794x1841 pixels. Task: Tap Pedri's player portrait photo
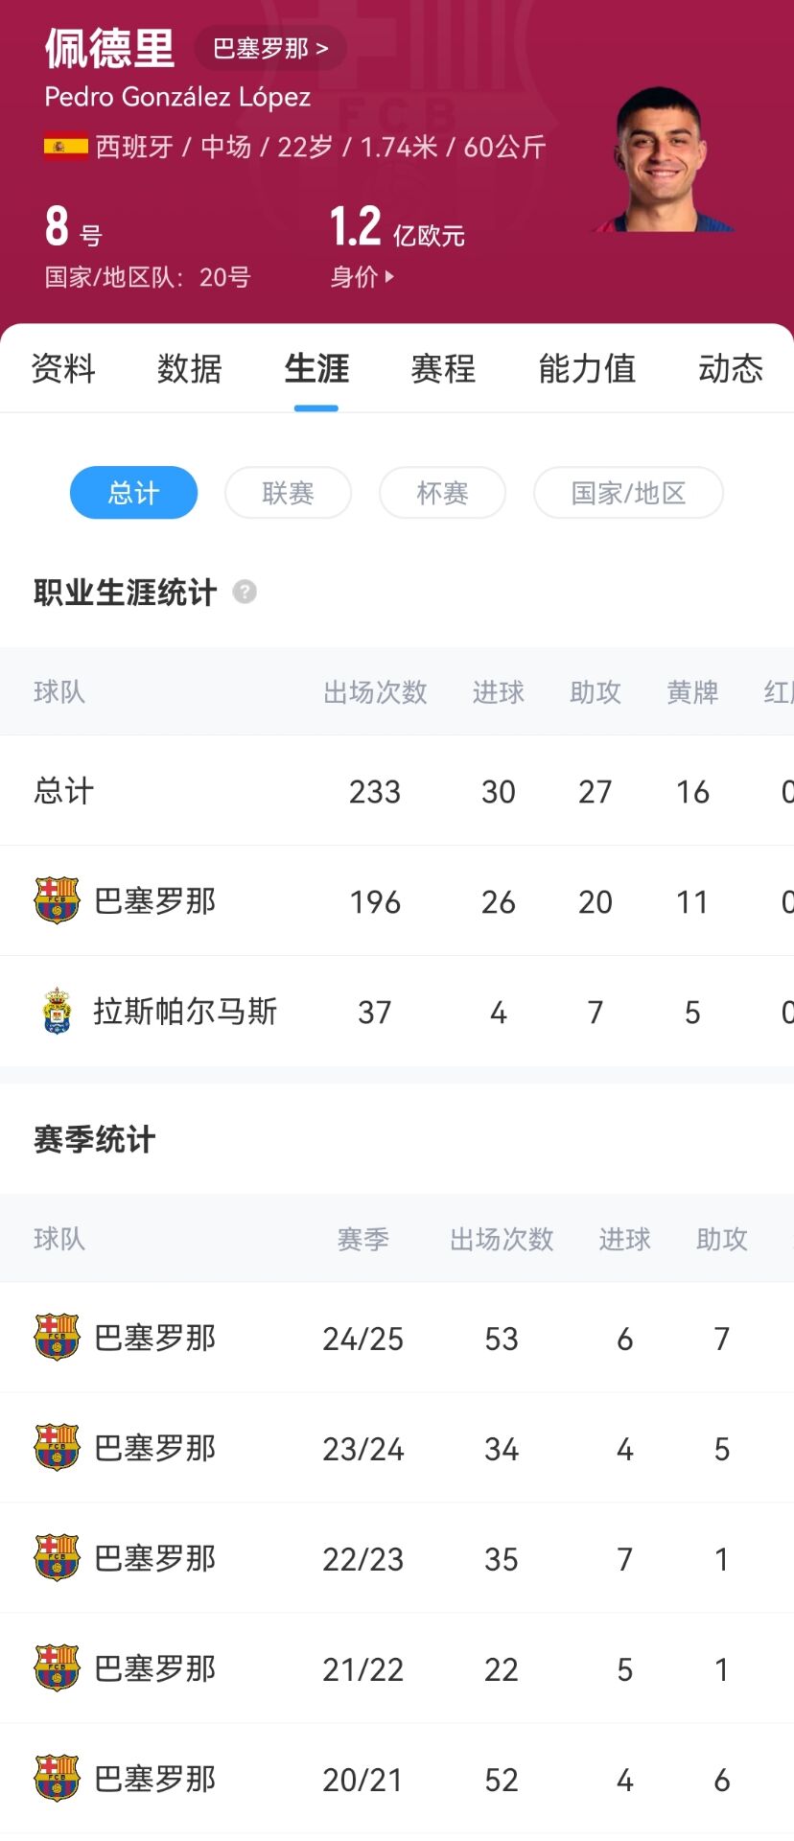coord(663,161)
